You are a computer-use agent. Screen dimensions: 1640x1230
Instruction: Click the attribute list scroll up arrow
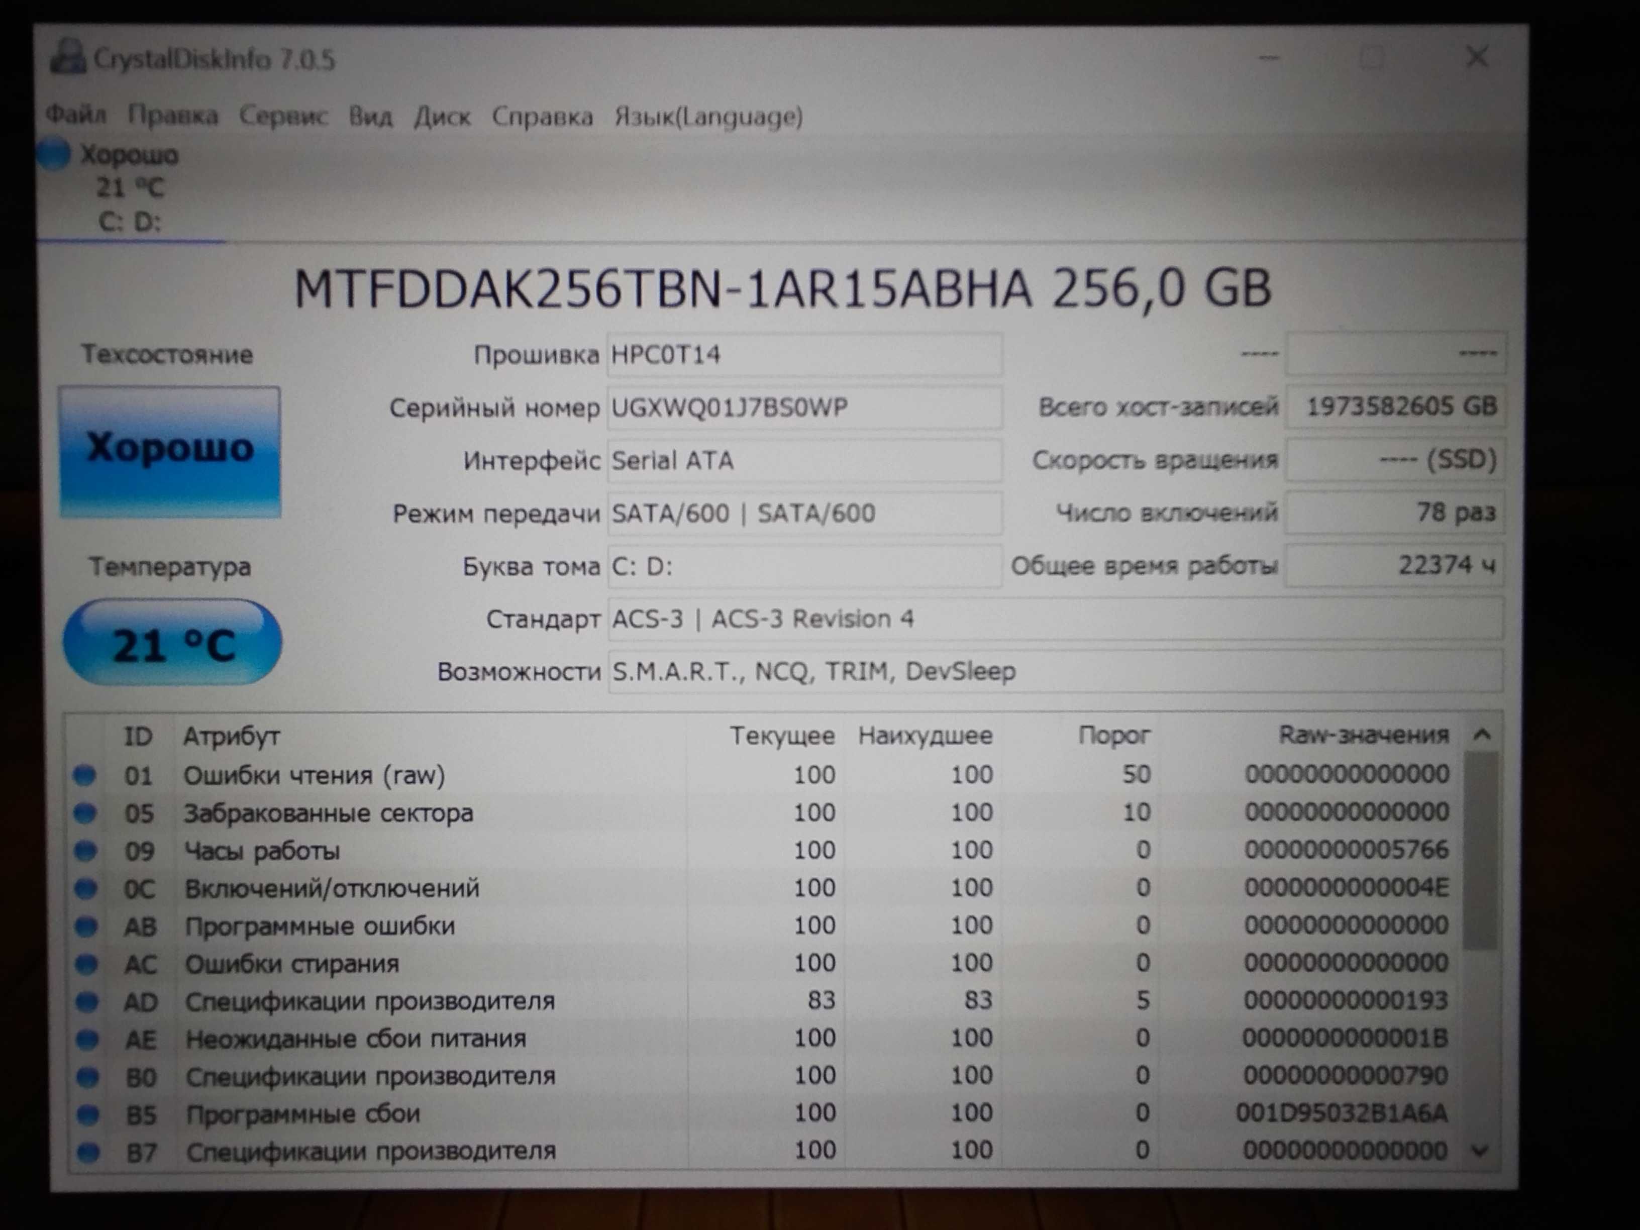[1481, 735]
